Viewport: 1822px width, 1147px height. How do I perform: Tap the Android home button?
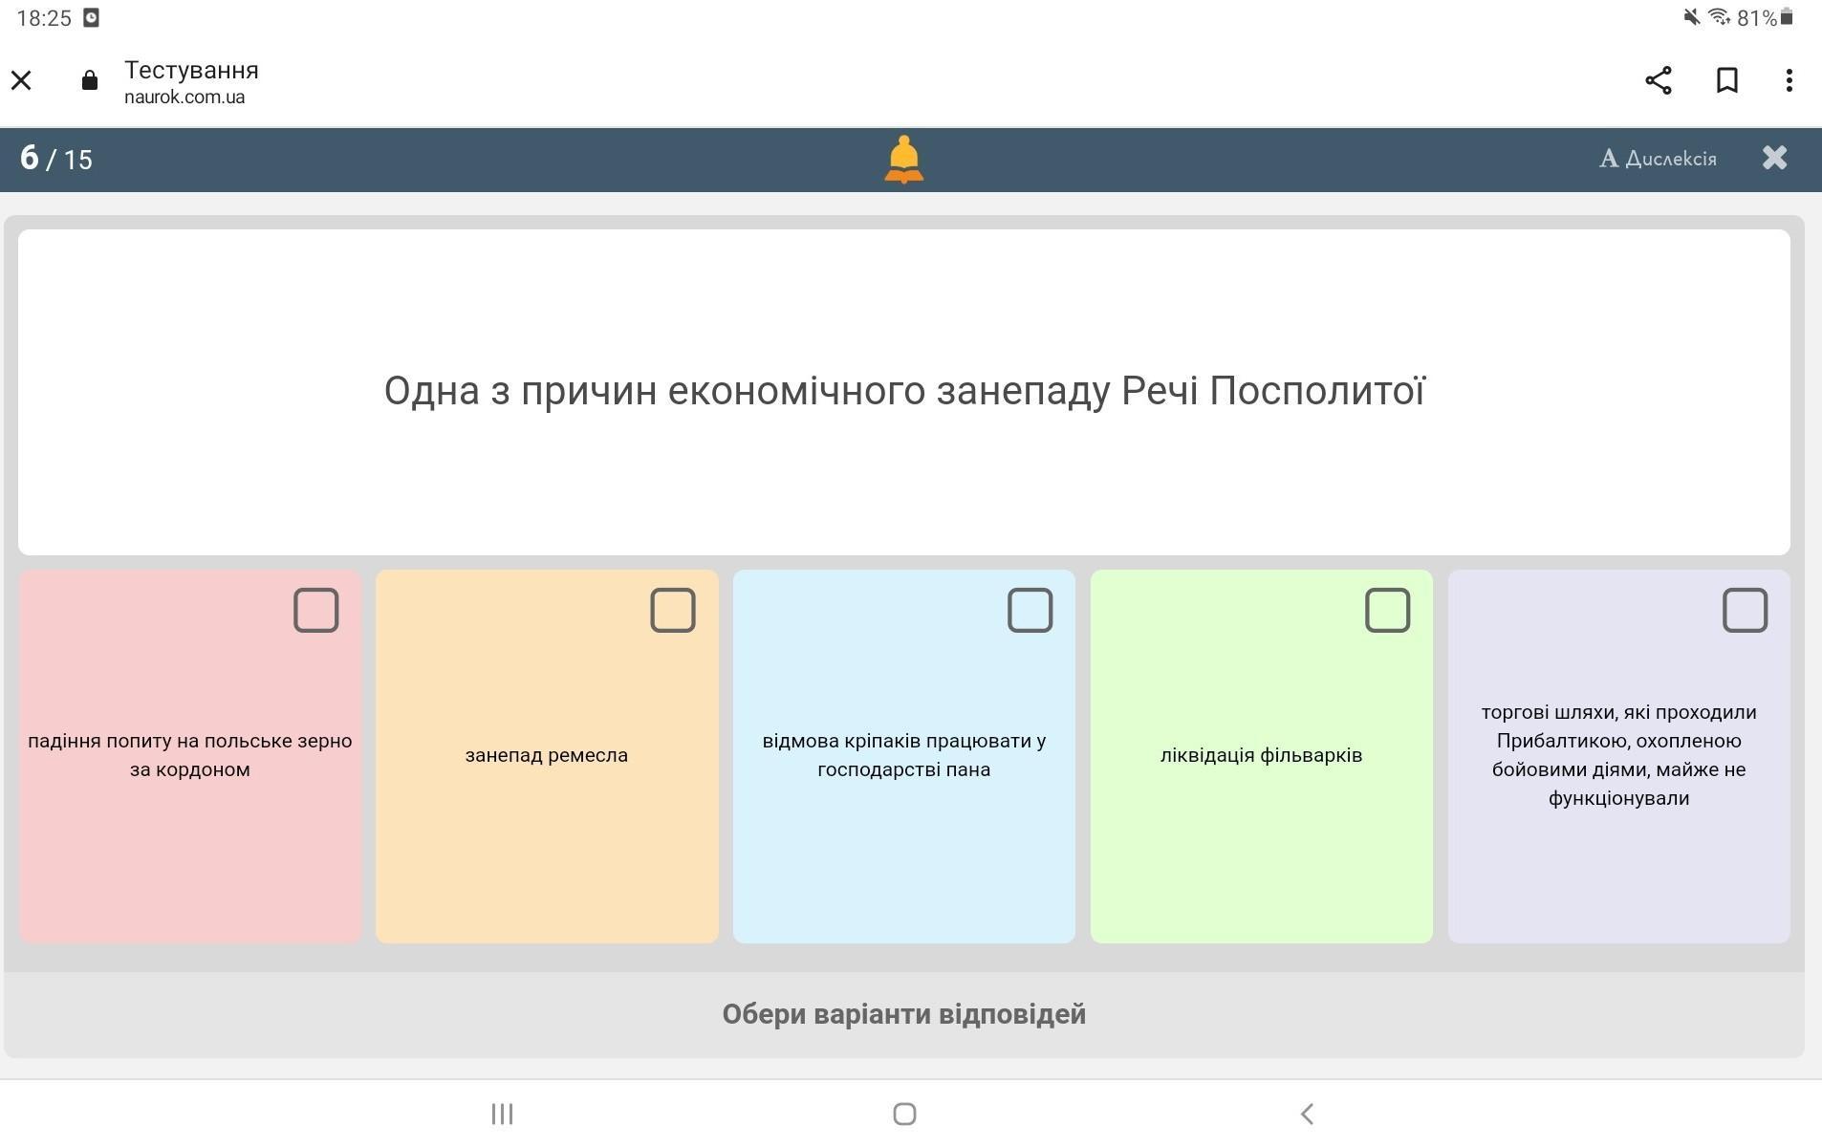coord(904,1114)
